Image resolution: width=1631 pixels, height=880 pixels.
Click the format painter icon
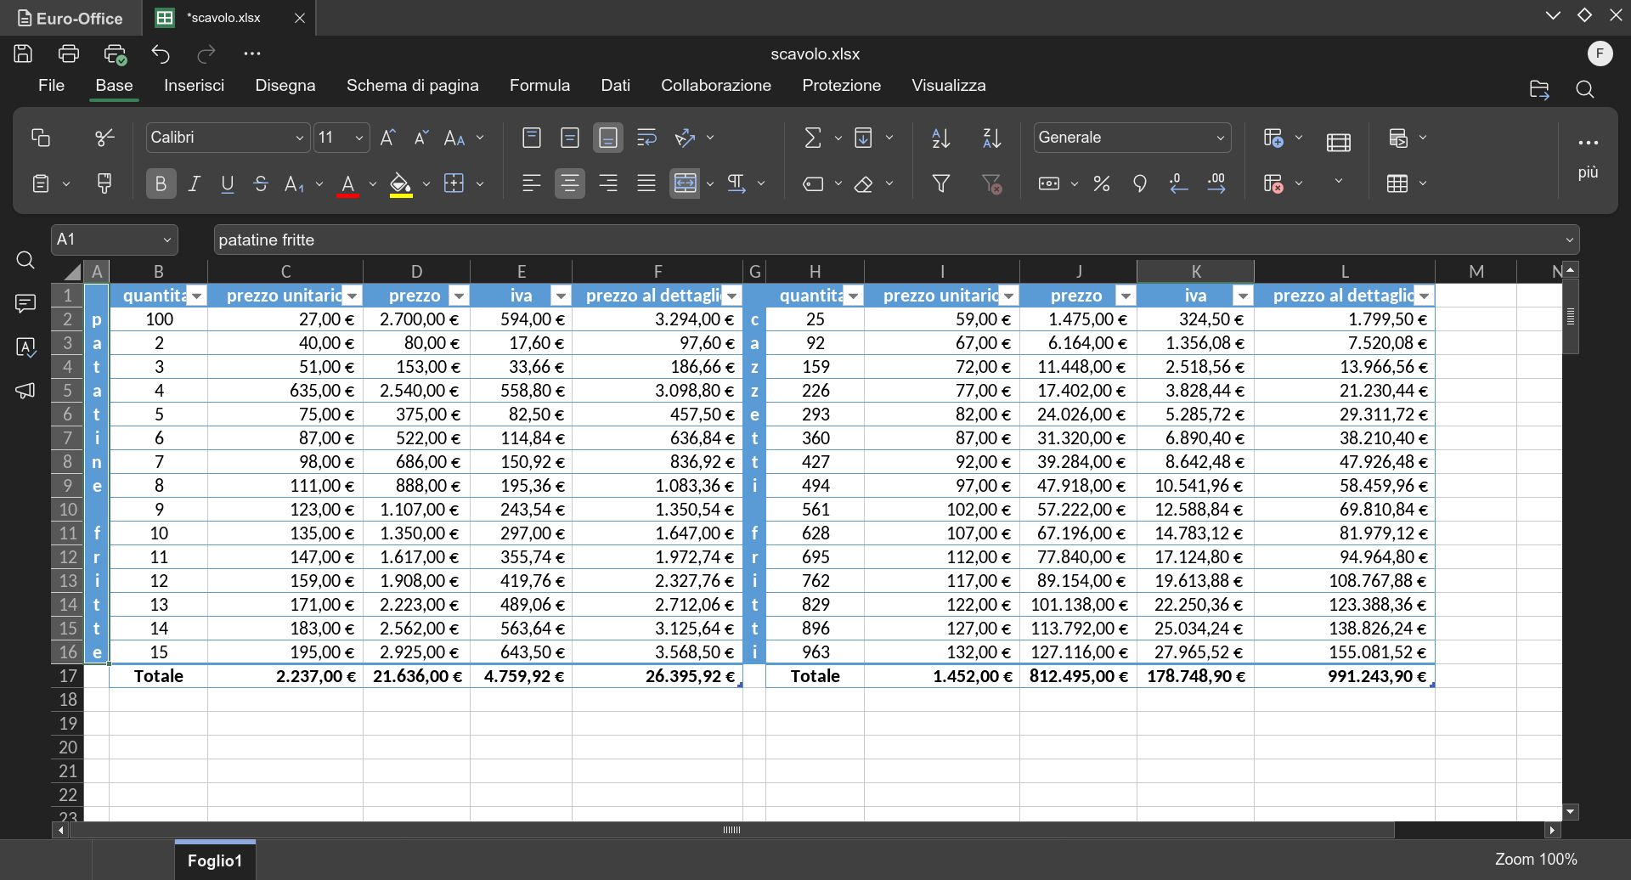[104, 183]
